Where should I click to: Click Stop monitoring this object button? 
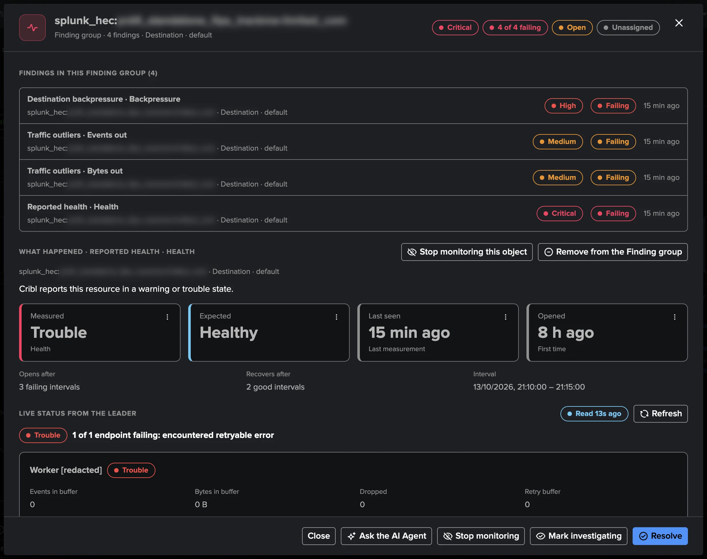coord(467,252)
